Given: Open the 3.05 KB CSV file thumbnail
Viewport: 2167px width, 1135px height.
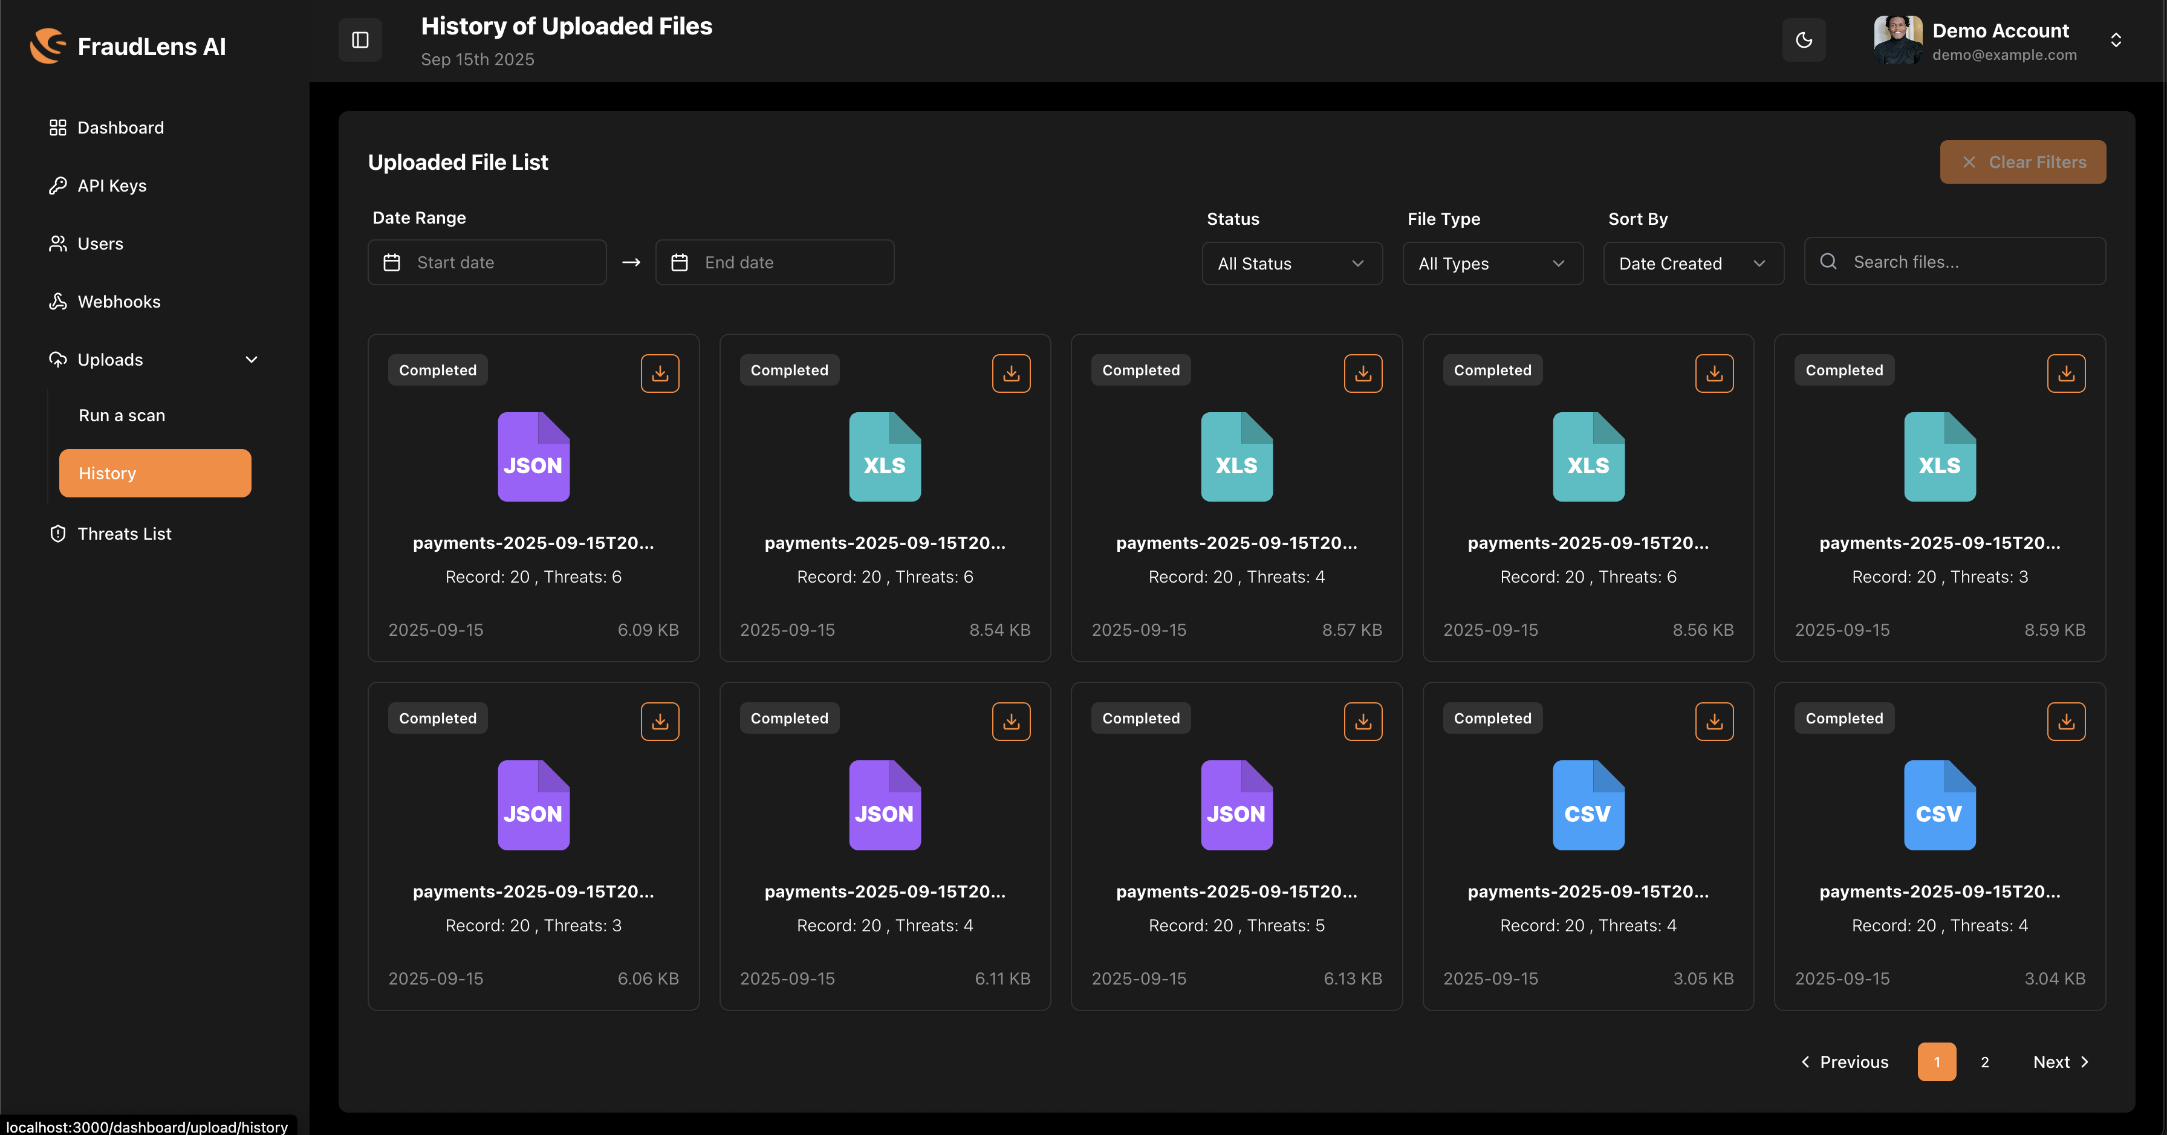Looking at the screenshot, I should click(1587, 804).
